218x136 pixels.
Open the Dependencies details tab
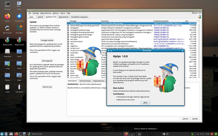[99, 81]
